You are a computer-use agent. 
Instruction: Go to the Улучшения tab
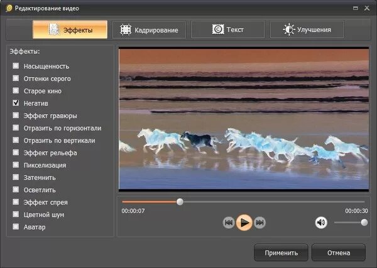[x=307, y=29]
